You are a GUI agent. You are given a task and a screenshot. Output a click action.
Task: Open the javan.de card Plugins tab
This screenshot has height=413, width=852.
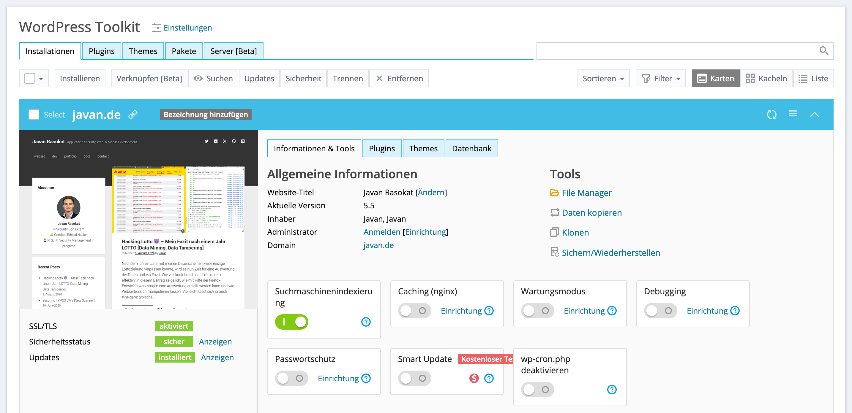382,148
